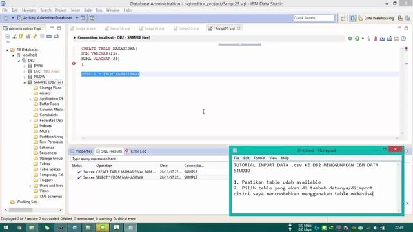
Task: Open Notepad Edit menu
Action: point(247,158)
